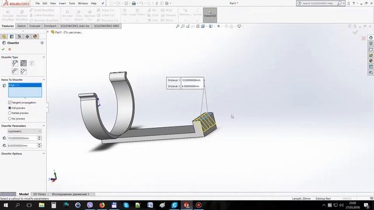Open the ConfigurationManager tab icon

tap(19, 36)
